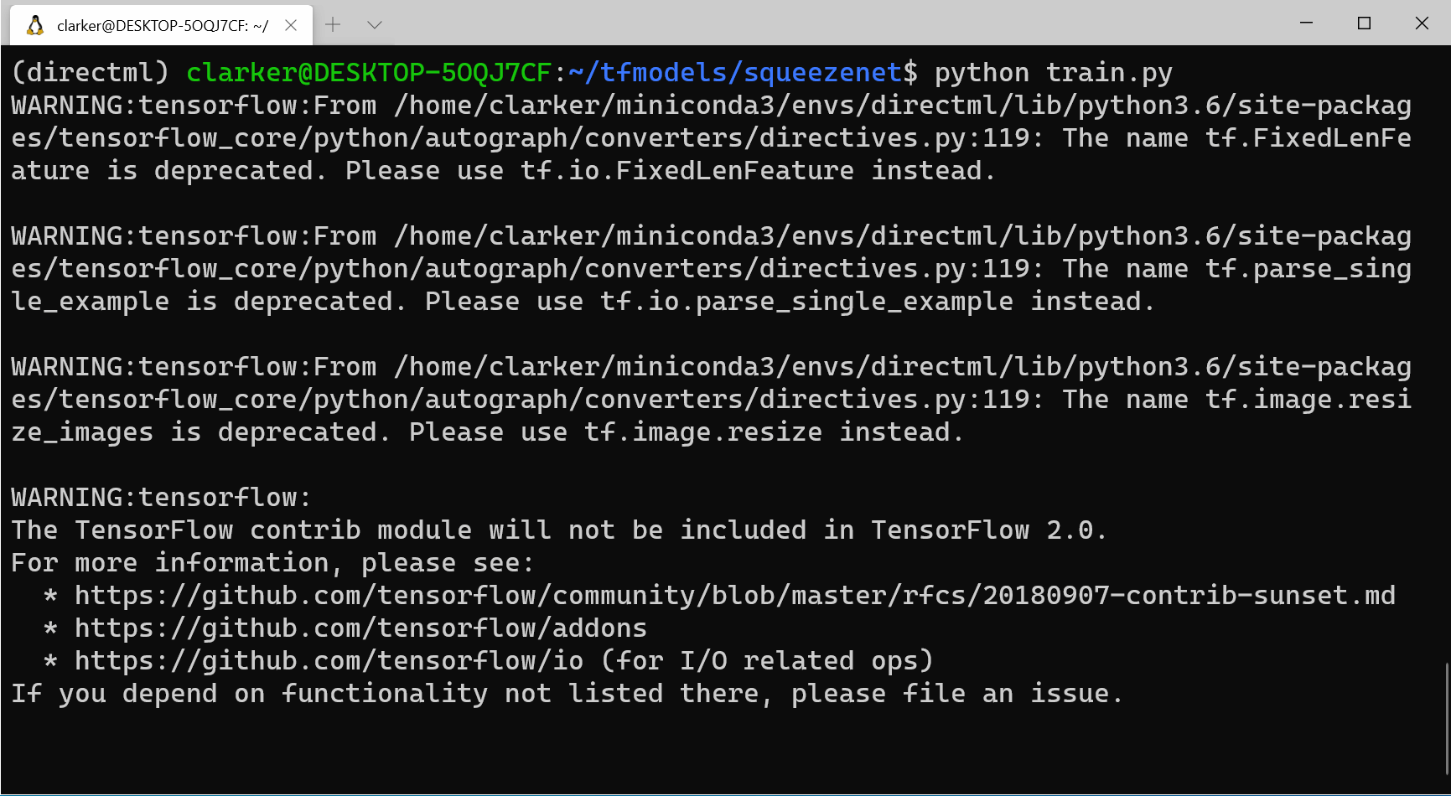Open a new terminal tab with plus button
The width and height of the screenshot is (1451, 796).
[x=333, y=25]
